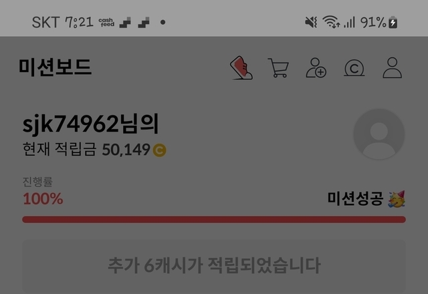The width and height of the screenshot is (428, 294).
Task: Tap the first stair-shaped notification icon
Action: click(125, 22)
